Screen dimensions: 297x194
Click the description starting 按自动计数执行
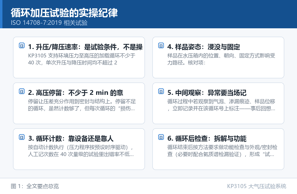(81, 151)
